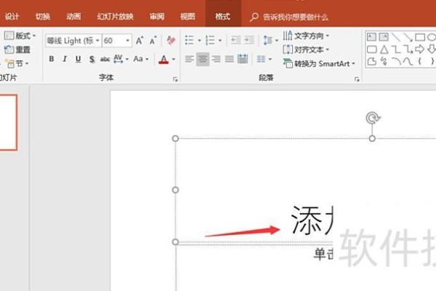Toggle underline formatting
This screenshot has width=436, height=291.
tap(78, 59)
